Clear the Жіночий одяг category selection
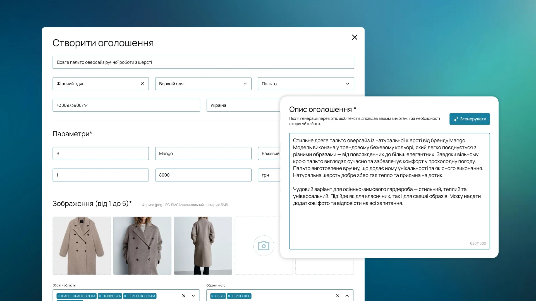Image resolution: width=536 pixels, height=301 pixels. pos(142,84)
